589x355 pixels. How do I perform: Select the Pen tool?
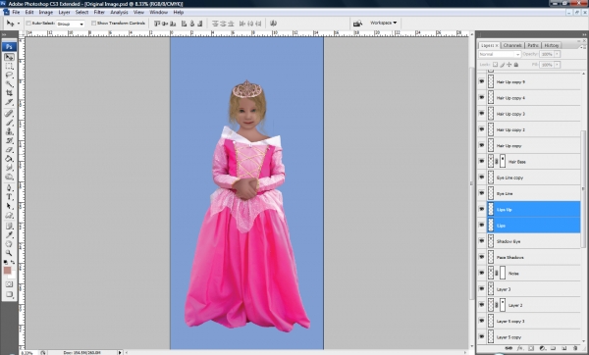coord(9,187)
